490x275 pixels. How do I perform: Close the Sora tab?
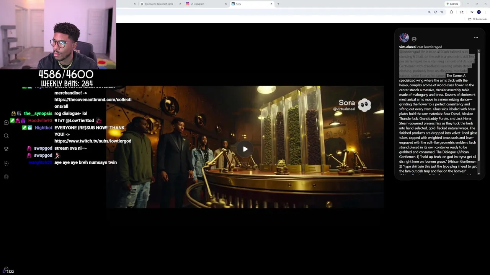[x=271, y=4]
